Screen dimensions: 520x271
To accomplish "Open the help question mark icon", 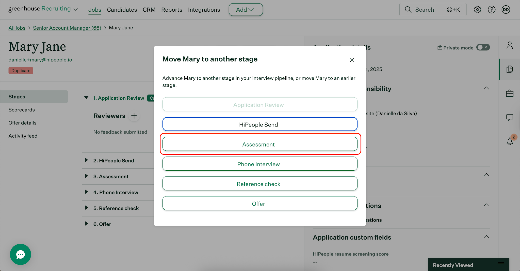I will pyautogui.click(x=492, y=10).
